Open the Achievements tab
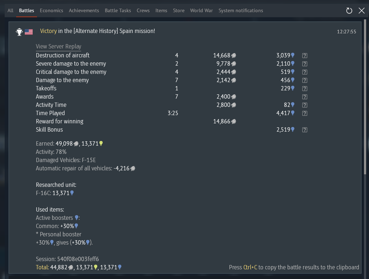This screenshot has height=279, width=369. pyautogui.click(x=84, y=10)
